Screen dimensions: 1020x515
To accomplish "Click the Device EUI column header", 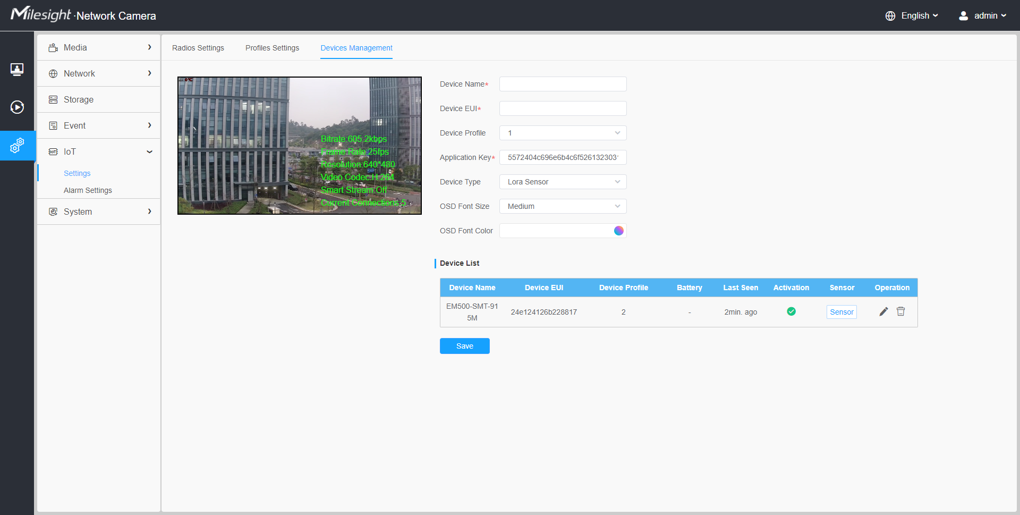I will click(544, 288).
